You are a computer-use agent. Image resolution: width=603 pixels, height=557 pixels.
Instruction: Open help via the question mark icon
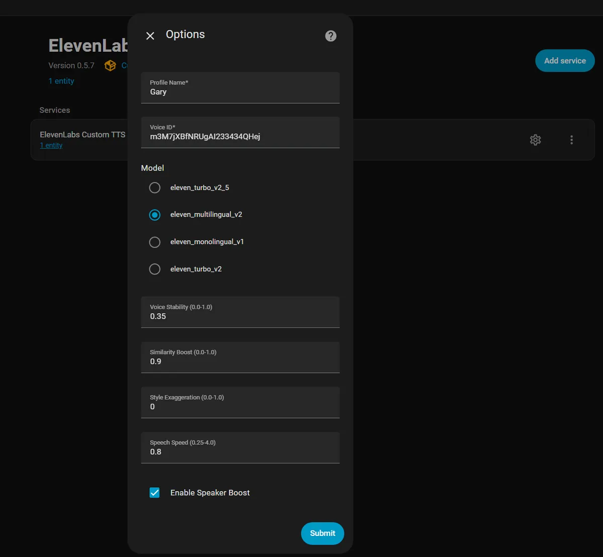[331, 36]
